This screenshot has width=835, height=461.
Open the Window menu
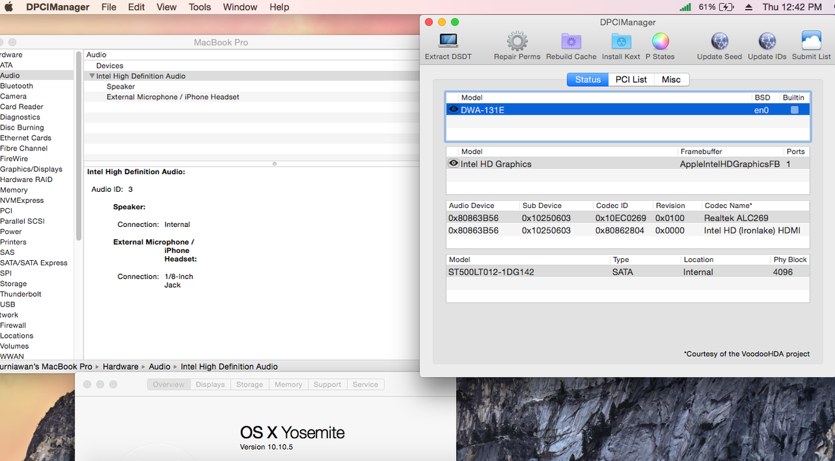pyautogui.click(x=240, y=7)
